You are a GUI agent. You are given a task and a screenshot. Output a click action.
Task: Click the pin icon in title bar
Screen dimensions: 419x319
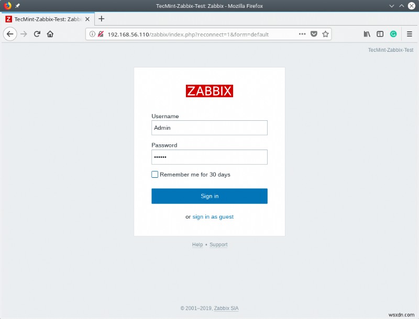18,6
